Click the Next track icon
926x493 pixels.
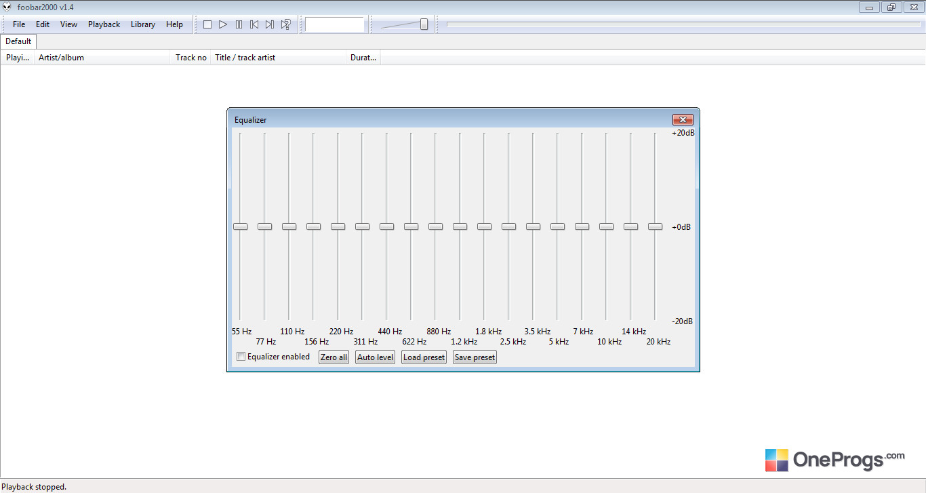pyautogui.click(x=270, y=24)
